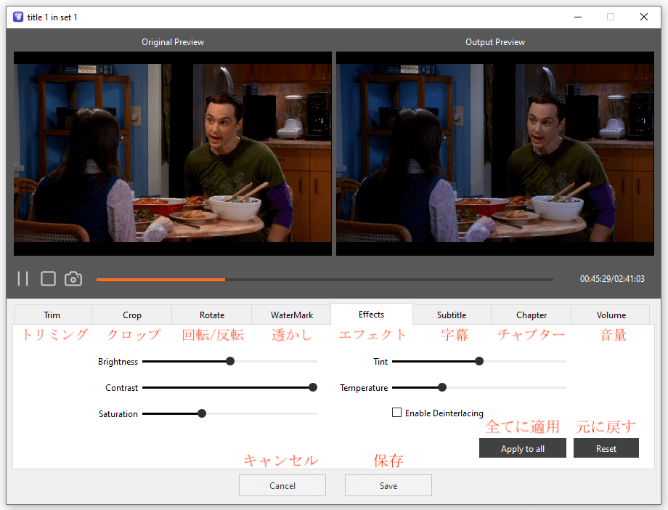Viewport: 668px width, 510px height.
Task: Enable the Deinterlacing checkbox
Action: (396, 413)
